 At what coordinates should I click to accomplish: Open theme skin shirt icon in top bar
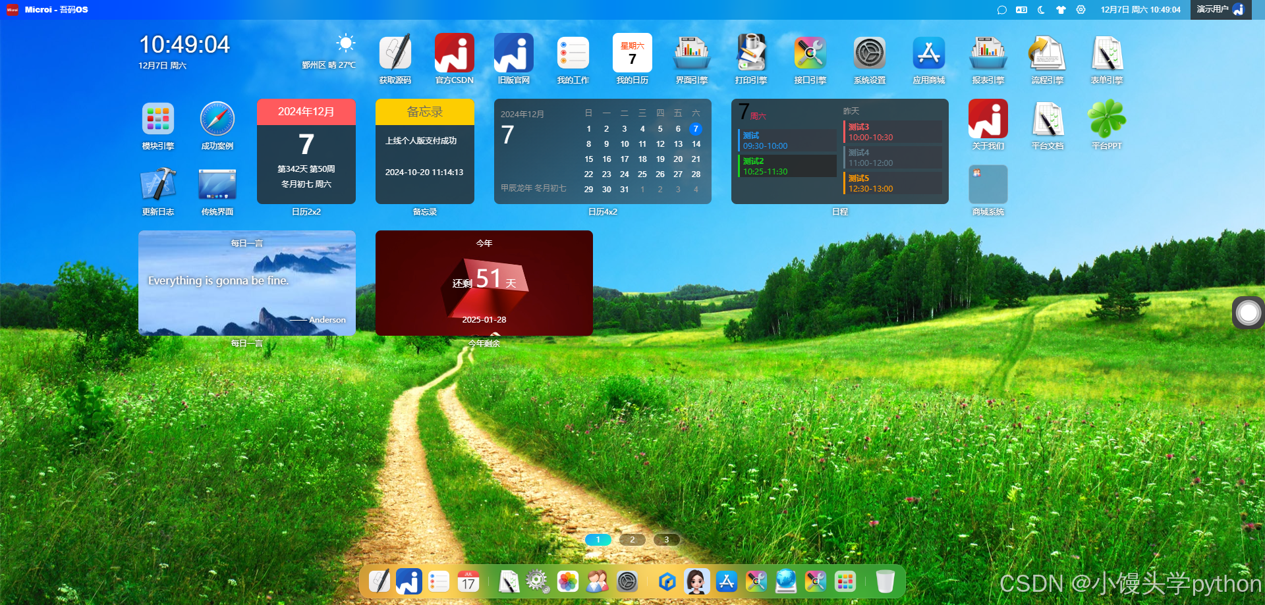click(1061, 10)
